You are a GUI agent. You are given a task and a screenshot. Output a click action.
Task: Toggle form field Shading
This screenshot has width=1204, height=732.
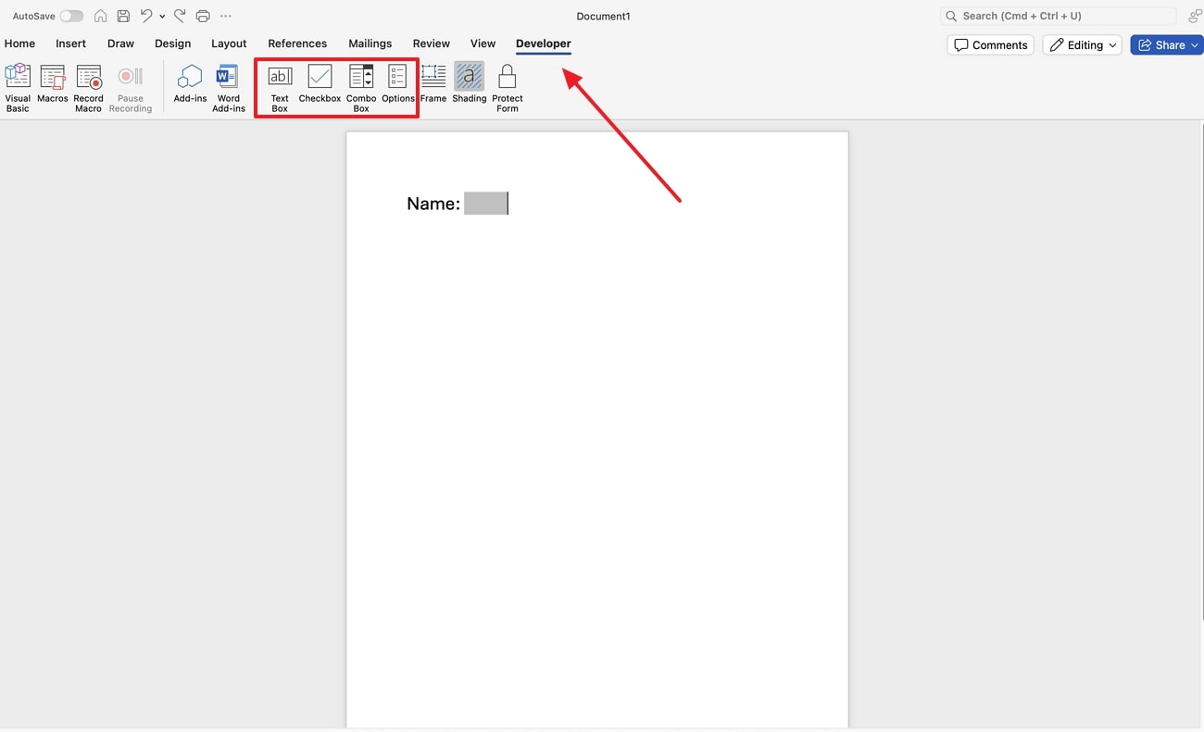point(470,84)
